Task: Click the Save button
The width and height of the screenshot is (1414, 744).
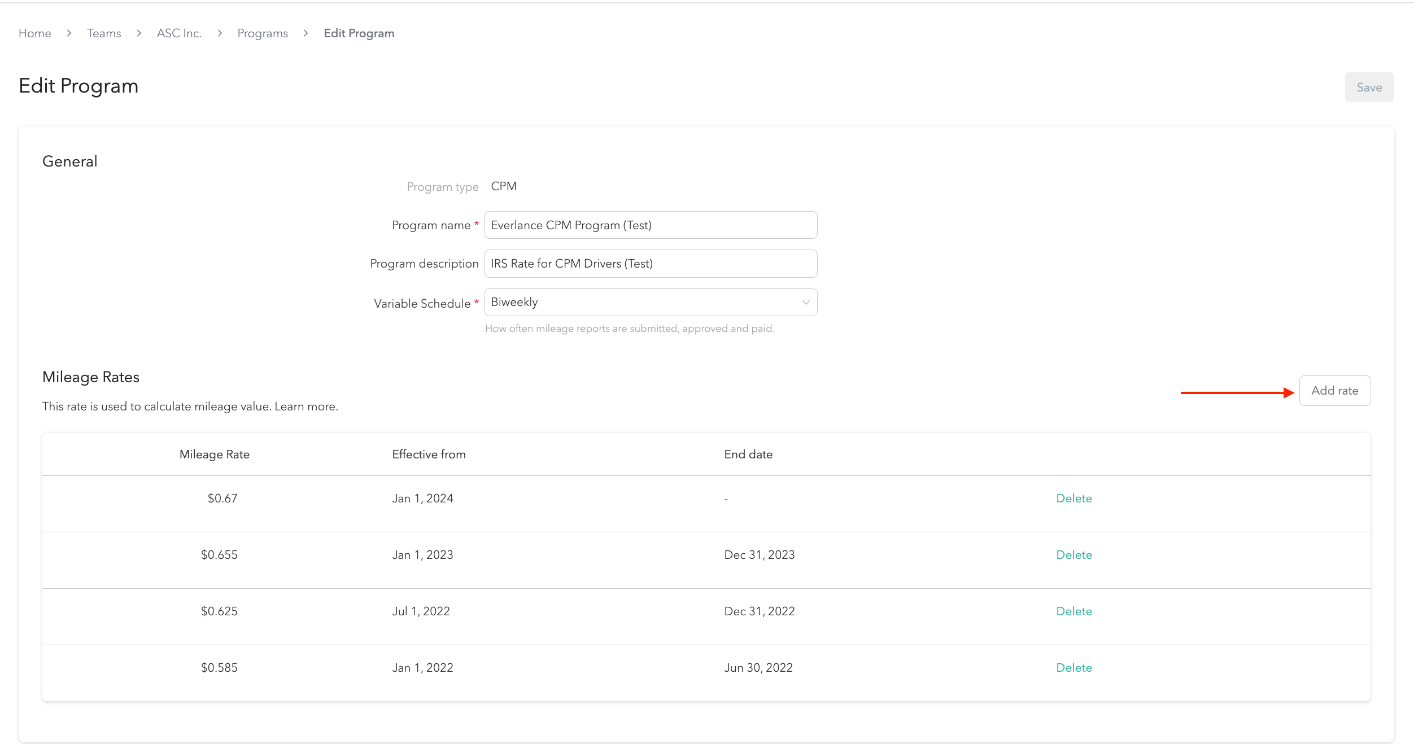Action: (x=1369, y=87)
